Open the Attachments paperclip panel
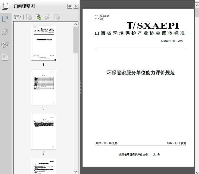This screenshot has width=199, height=174. (5, 32)
